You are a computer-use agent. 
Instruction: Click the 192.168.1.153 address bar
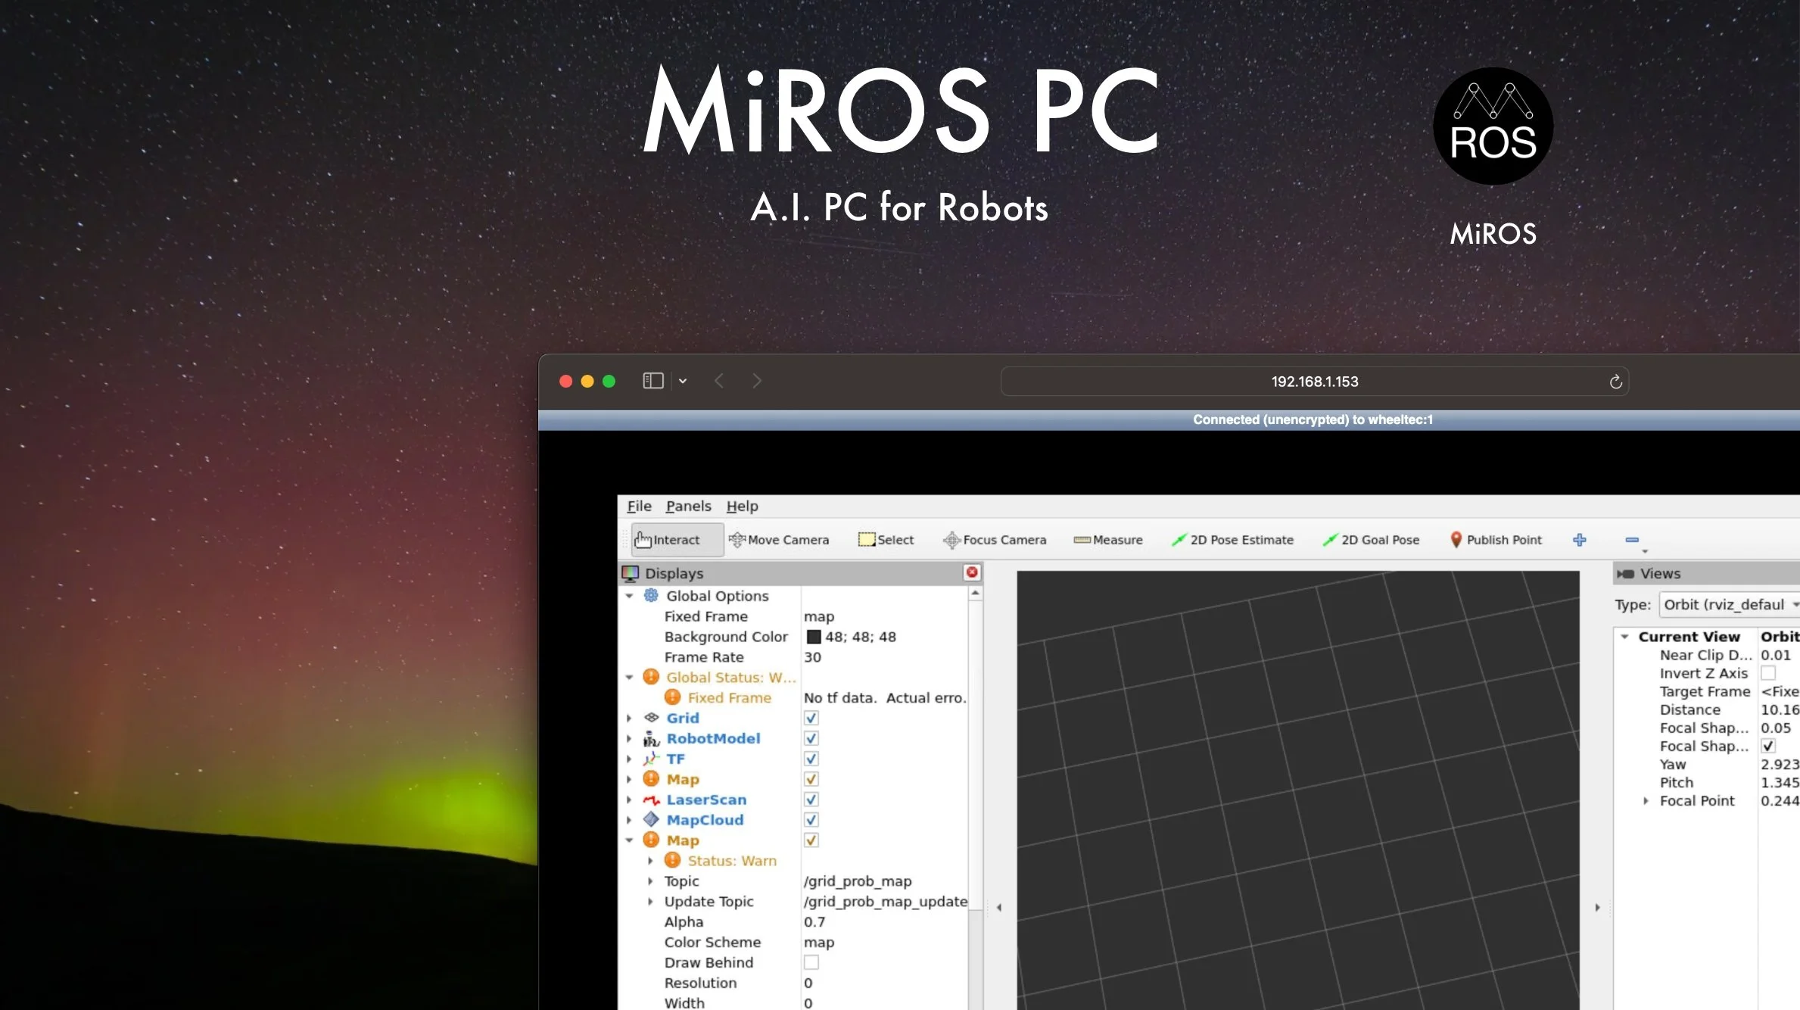tap(1314, 382)
